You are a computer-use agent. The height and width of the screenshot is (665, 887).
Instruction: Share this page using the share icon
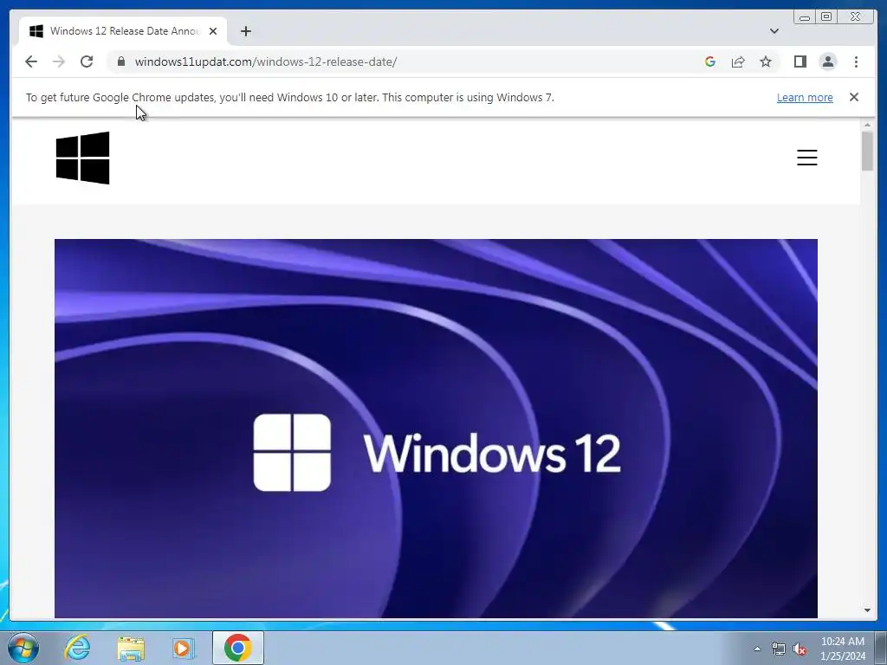[738, 61]
